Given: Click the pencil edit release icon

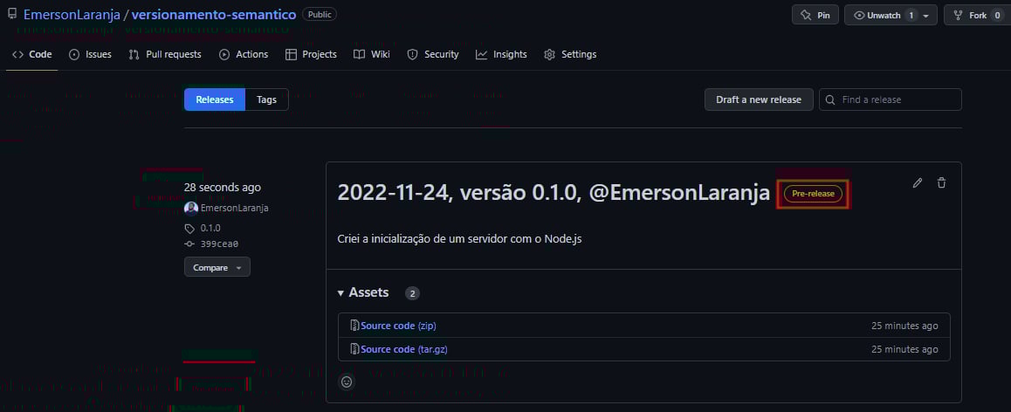Looking at the screenshot, I should pos(918,182).
